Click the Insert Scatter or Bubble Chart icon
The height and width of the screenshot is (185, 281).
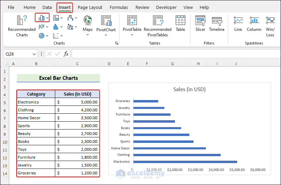[x=56, y=35]
